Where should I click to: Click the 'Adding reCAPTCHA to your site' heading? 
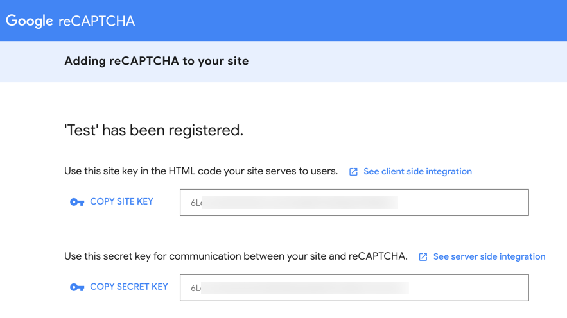tap(157, 61)
